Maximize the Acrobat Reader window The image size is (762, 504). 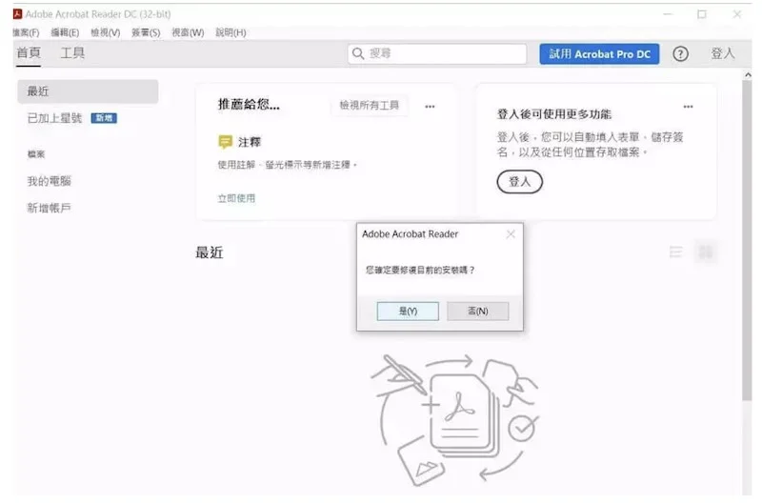coord(702,14)
